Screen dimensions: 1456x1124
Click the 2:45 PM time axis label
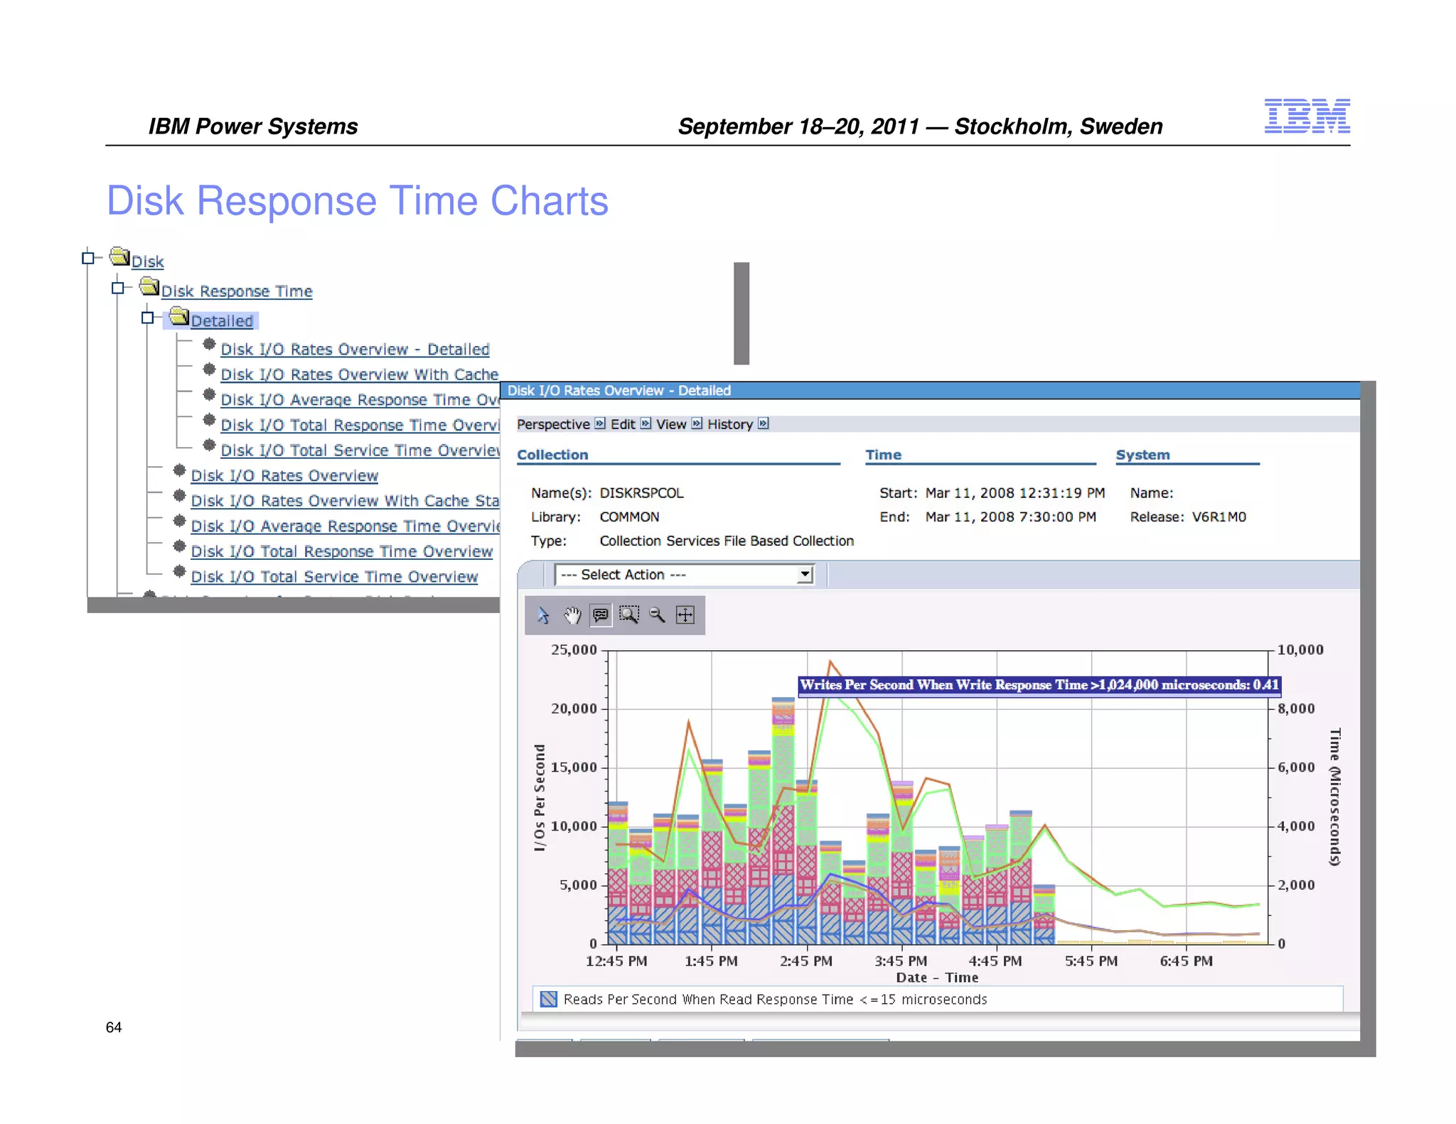(x=806, y=961)
